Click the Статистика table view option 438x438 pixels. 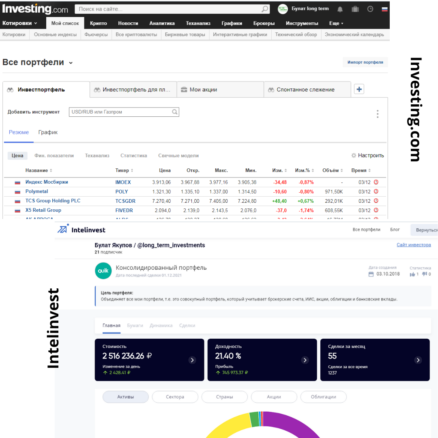tap(133, 156)
